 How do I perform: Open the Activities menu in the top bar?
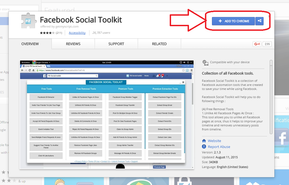click(x=25, y=62)
